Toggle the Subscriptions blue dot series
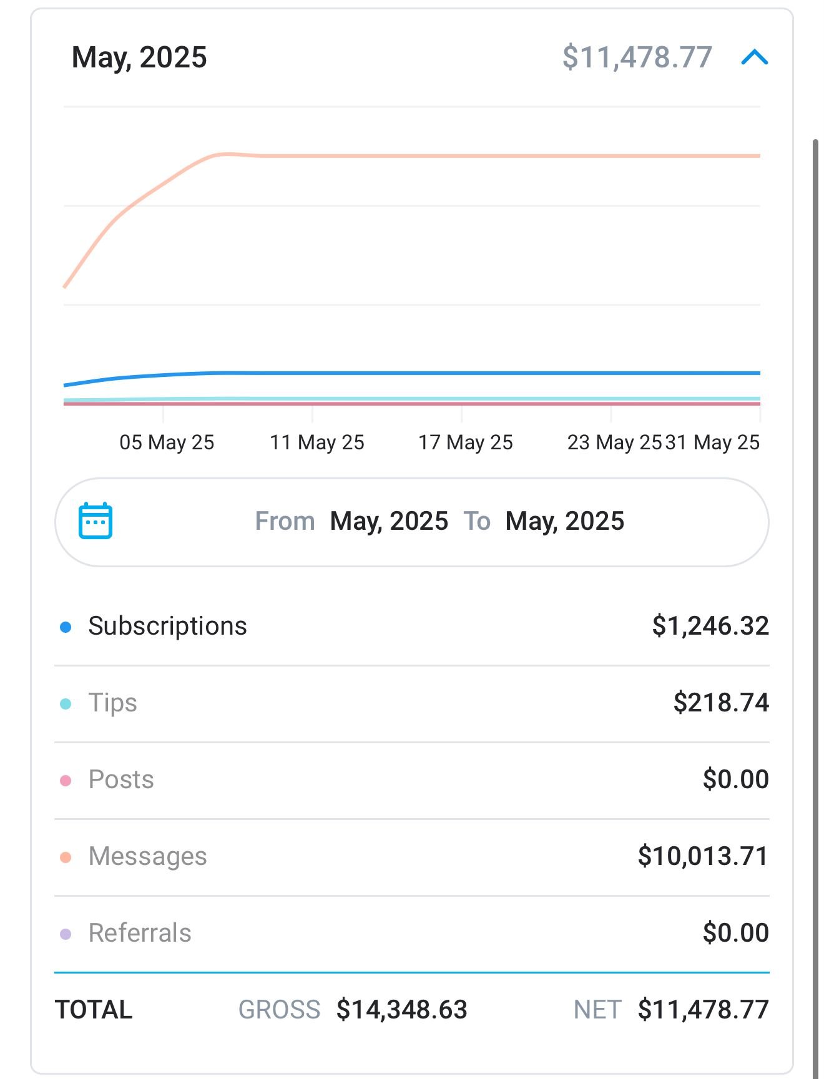Screen dimensions: 824x1079 (66, 627)
